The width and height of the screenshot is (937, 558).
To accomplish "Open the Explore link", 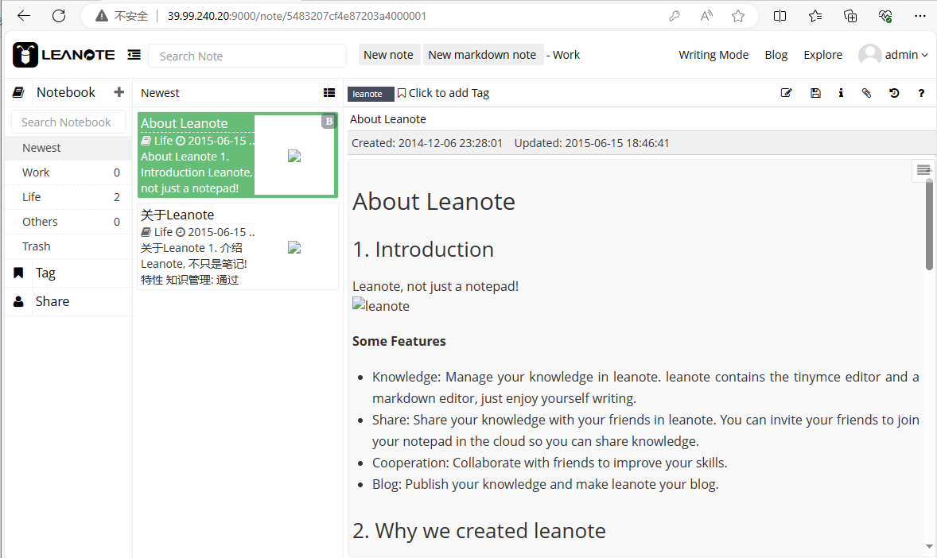I will pyautogui.click(x=822, y=55).
